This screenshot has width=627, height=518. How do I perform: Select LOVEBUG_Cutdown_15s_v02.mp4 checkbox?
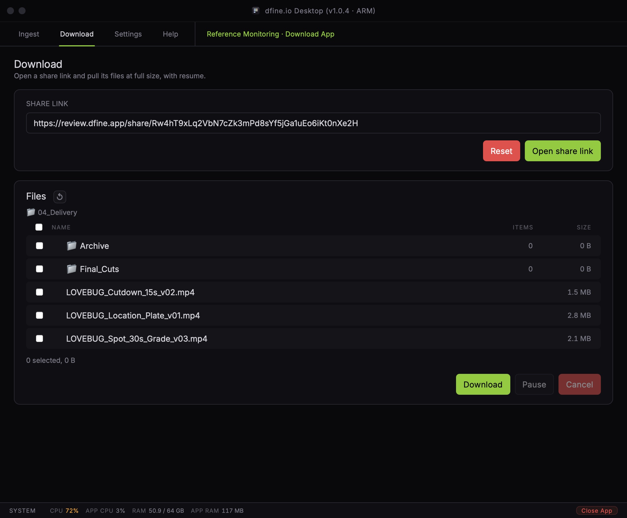pyautogui.click(x=39, y=292)
